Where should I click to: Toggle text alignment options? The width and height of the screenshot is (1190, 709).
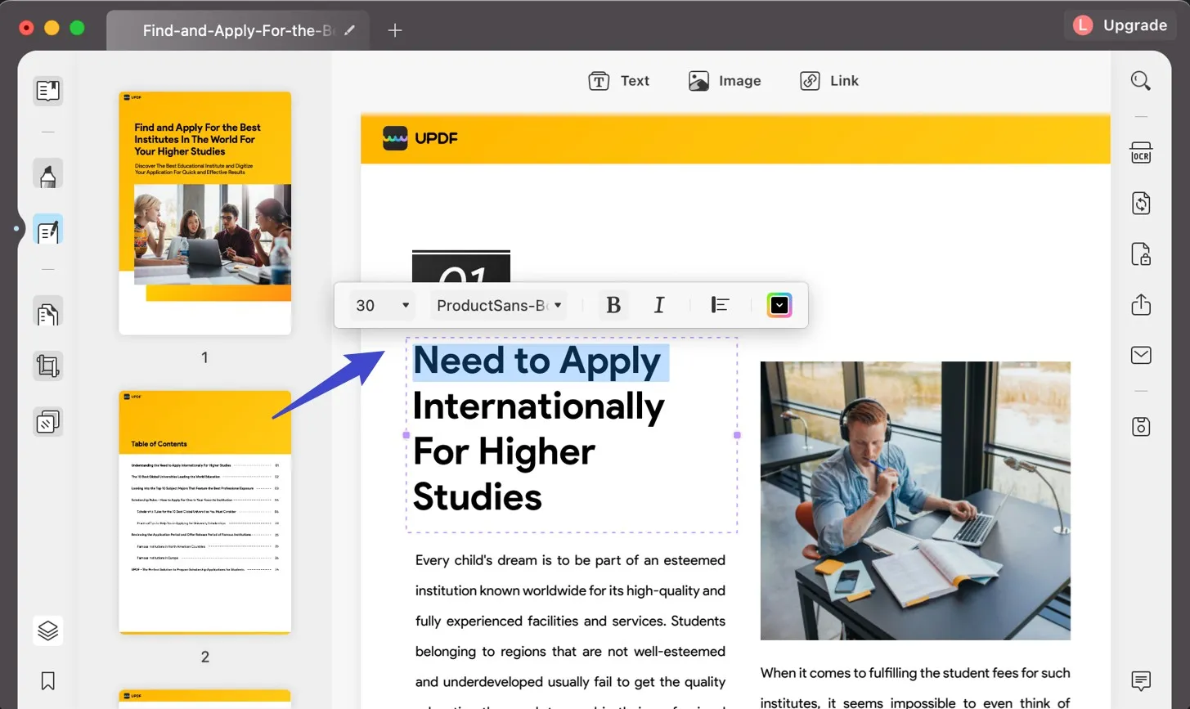(719, 304)
